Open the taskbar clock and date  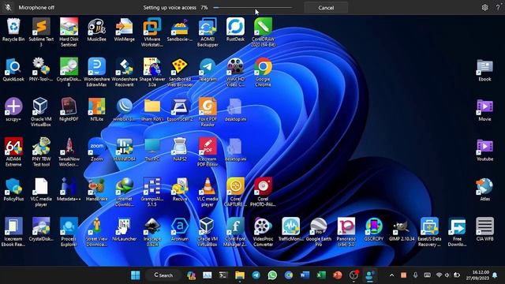[x=477, y=275]
